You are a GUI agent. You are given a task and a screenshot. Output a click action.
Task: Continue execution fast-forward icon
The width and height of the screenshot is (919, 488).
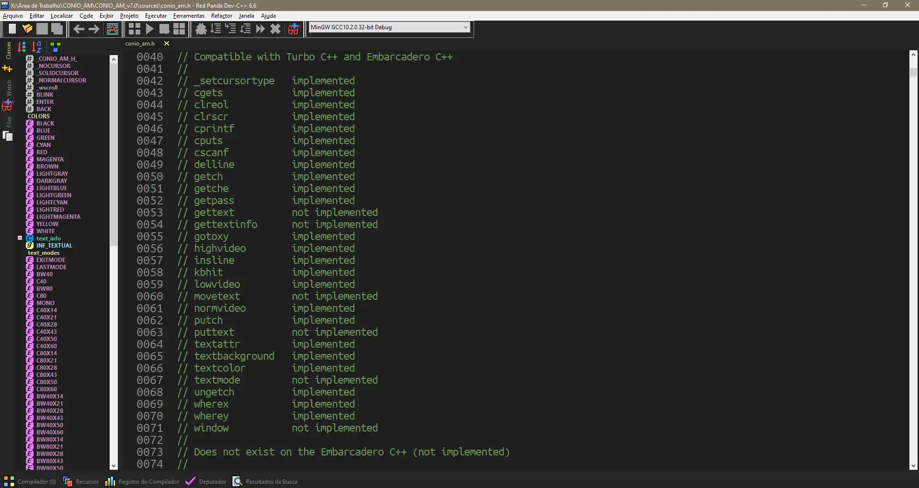(261, 29)
